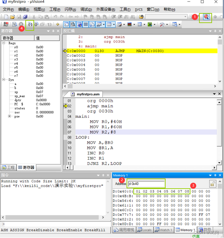Image resolution: width=224 pixels, height=238 pixels.
Task: Open the find-in-files combo box dropdown
Action: (x=186, y=17)
